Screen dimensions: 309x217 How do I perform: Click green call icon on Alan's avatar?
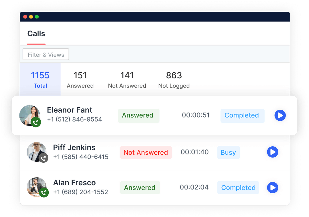(x=44, y=192)
